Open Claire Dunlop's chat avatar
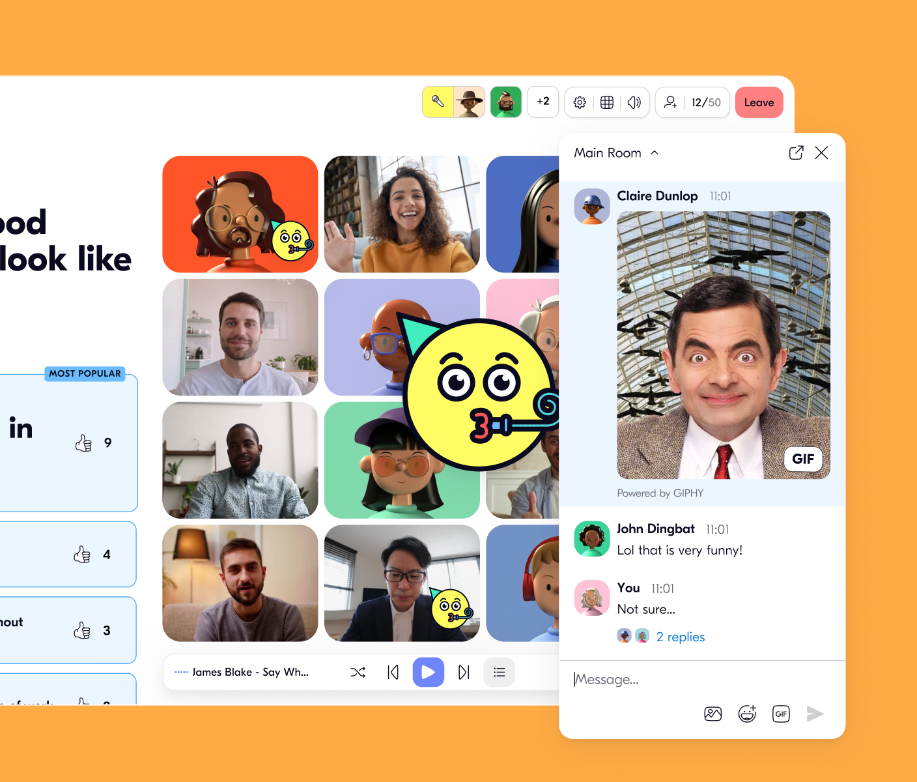Screen dimensions: 917x782 coord(592,207)
